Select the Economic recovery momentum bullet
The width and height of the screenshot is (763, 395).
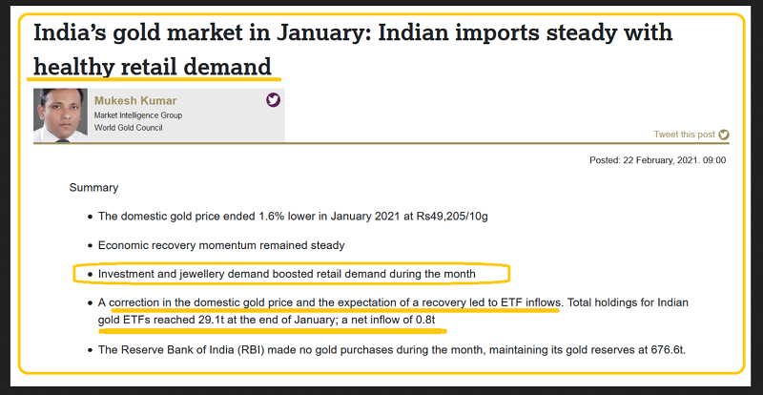[x=221, y=245]
